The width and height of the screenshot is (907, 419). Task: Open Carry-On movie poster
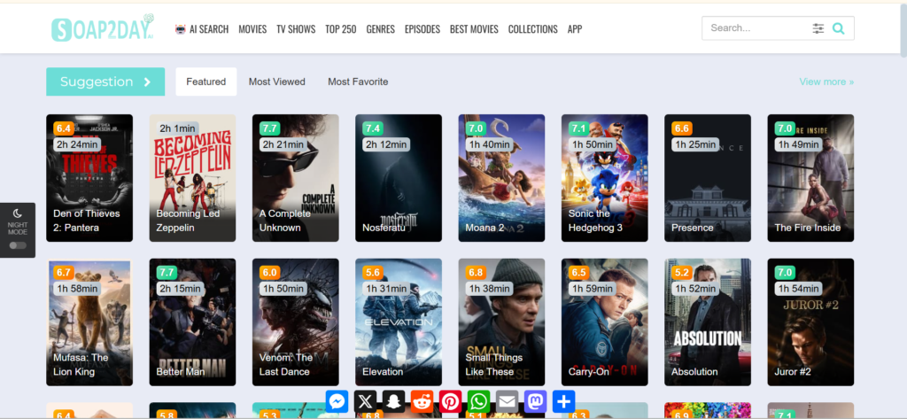tap(604, 322)
